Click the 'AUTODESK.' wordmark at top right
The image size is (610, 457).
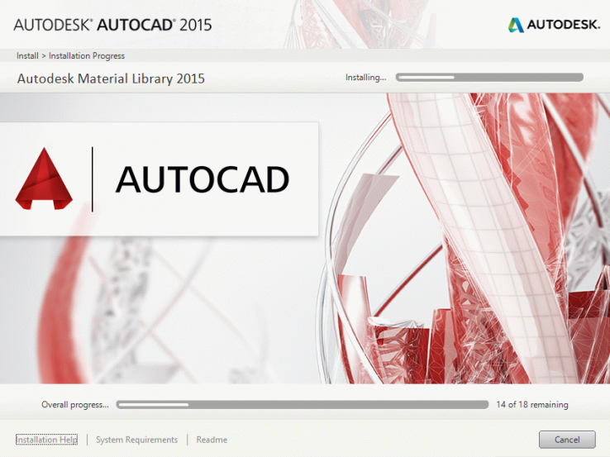coord(564,25)
